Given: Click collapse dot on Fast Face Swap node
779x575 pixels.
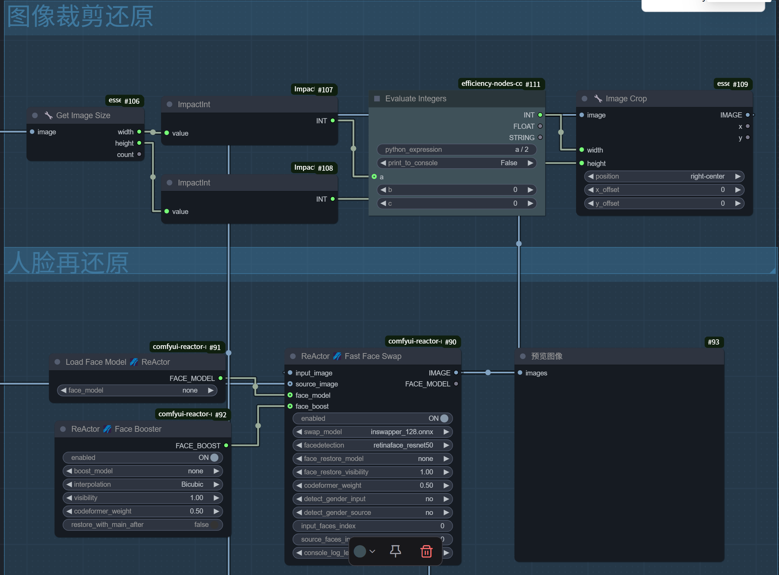Looking at the screenshot, I should tap(293, 356).
